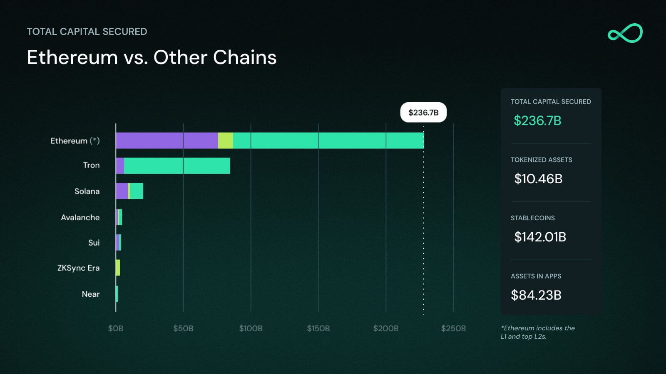Click the Total Capital Secured $236.7B value

[537, 121]
